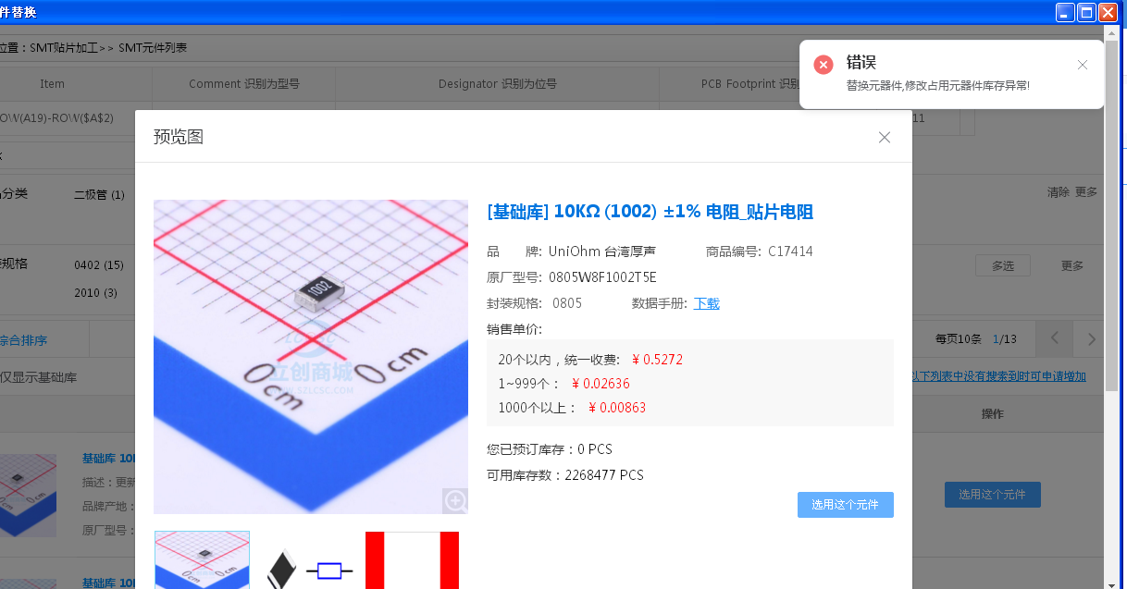1127x589 pixels.
Task: Click the SMT贴片加工 breadcrumb
Action: point(64,47)
